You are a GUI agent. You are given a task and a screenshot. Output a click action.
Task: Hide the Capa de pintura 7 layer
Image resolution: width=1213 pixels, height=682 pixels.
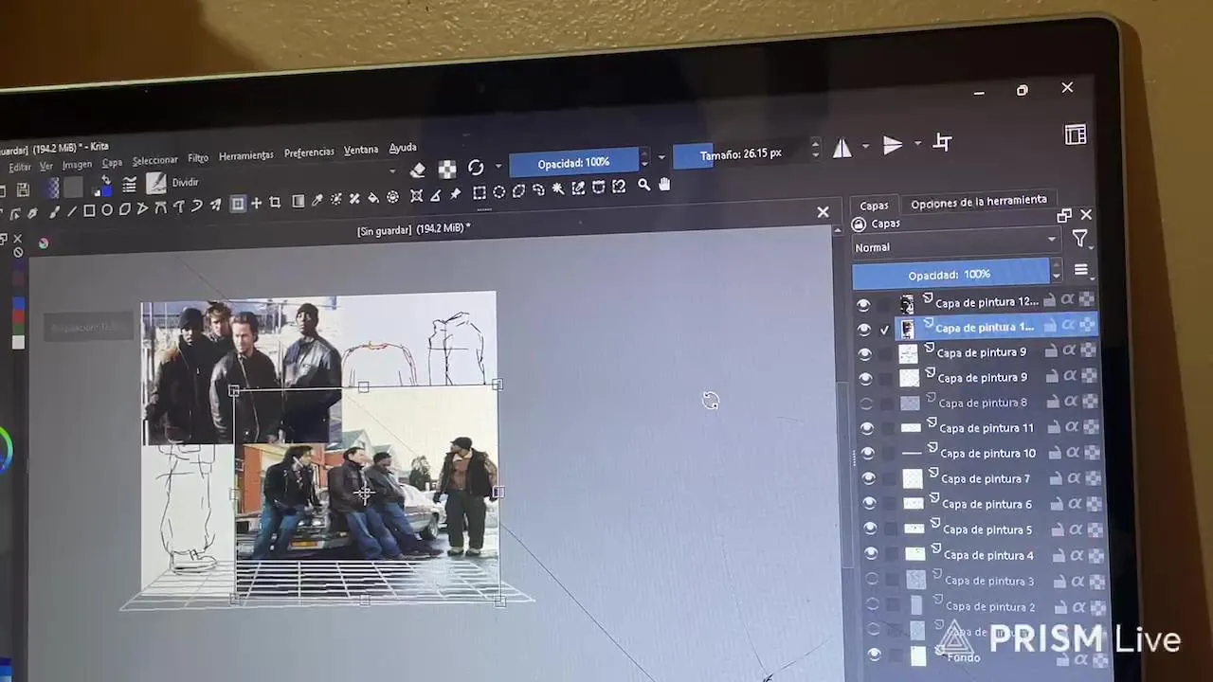click(x=869, y=479)
